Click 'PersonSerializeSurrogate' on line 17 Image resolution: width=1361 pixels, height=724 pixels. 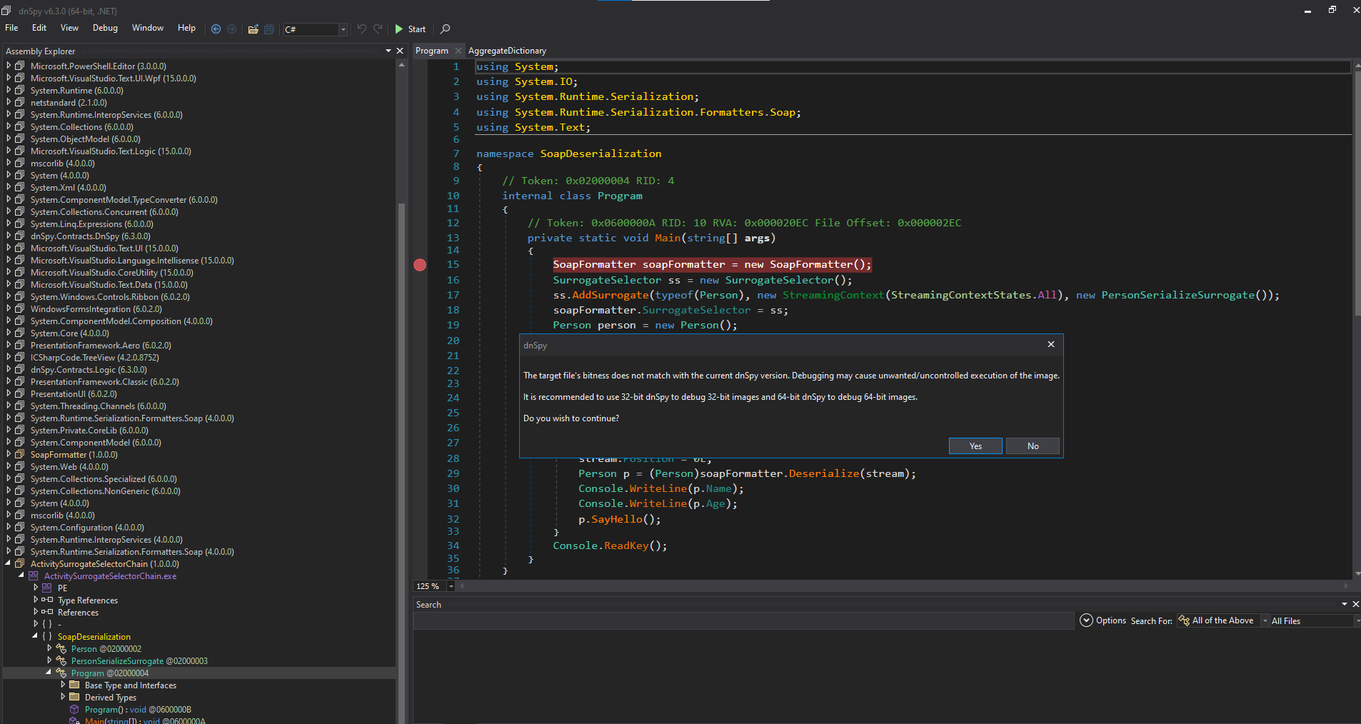pyautogui.click(x=1177, y=295)
